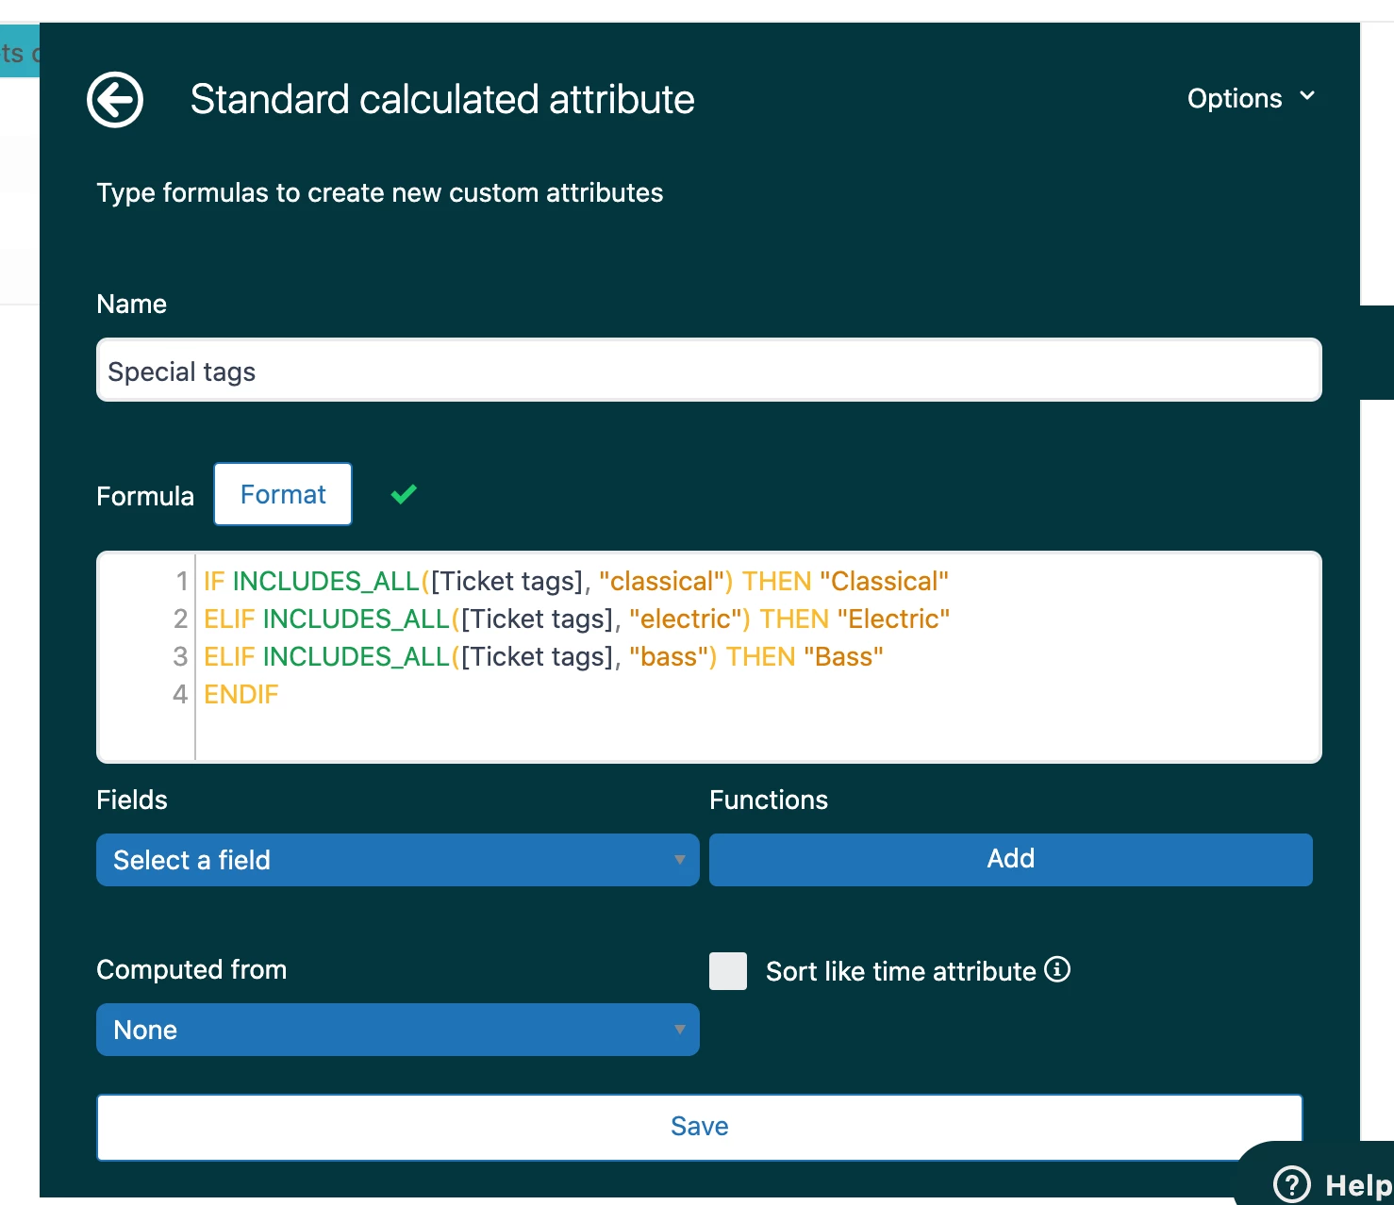1394x1205 pixels.
Task: Click the IF keyword on formula line 1
Action: click(214, 582)
